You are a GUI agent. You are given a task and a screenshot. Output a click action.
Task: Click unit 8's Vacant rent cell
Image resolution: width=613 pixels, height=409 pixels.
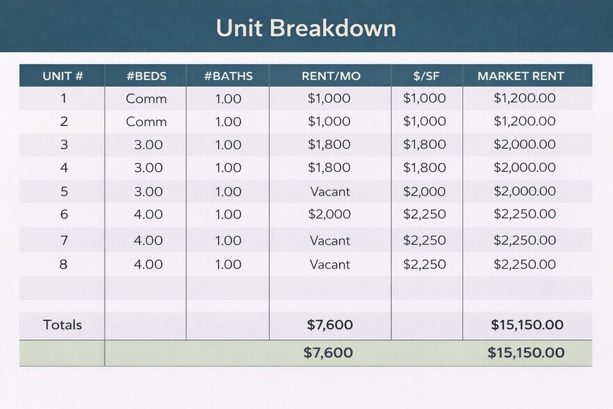(329, 264)
